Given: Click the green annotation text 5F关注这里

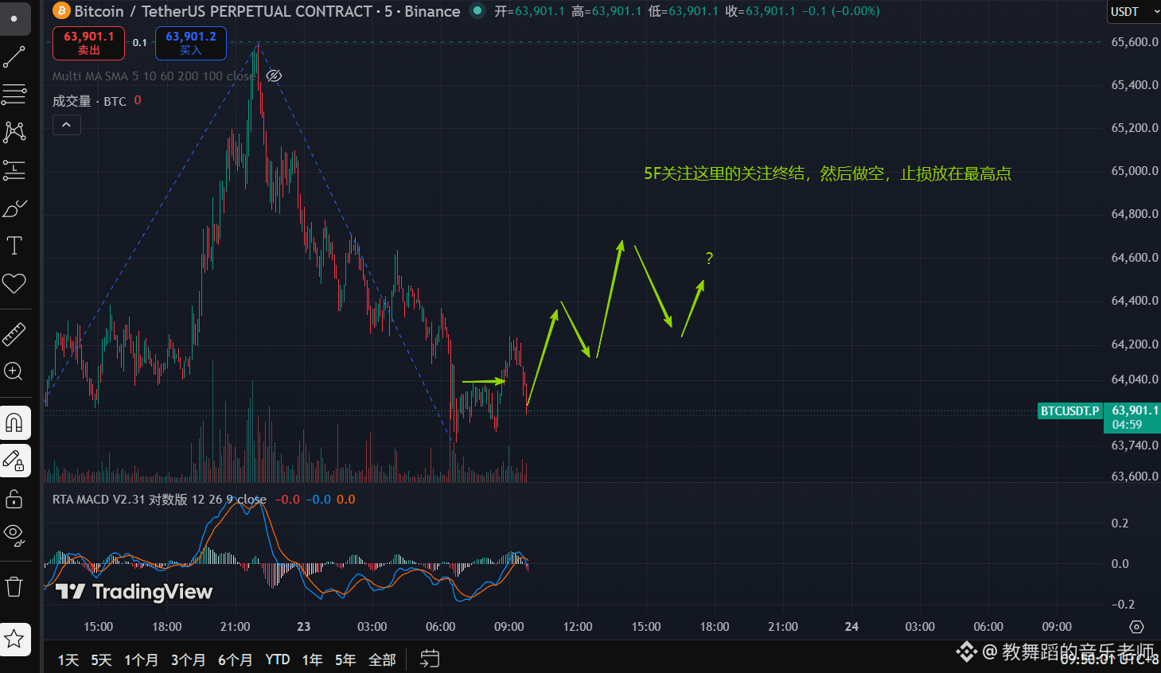Looking at the screenshot, I should coord(828,173).
